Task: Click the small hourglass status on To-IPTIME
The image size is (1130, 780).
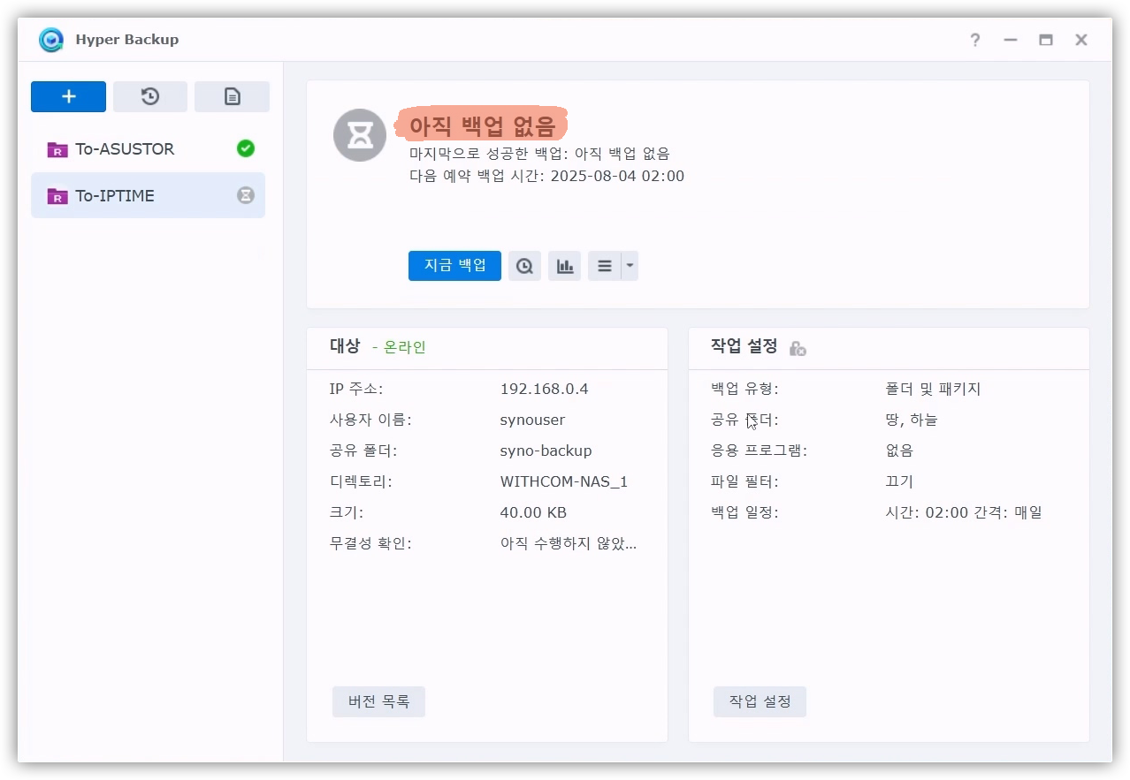Action: (246, 195)
